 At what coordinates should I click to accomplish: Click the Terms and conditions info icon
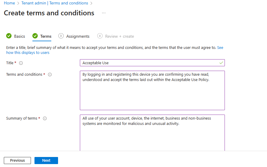[x=50, y=75]
